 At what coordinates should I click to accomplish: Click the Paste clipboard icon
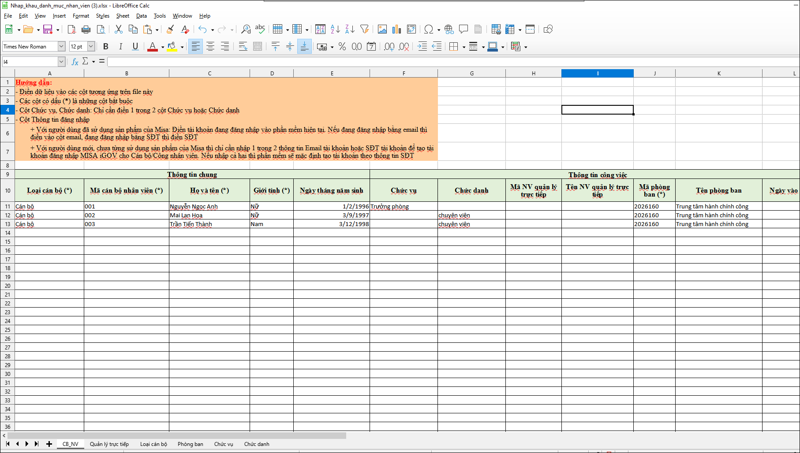click(148, 30)
